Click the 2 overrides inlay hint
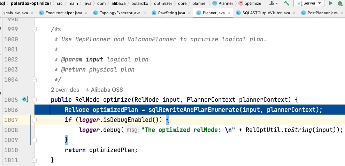Screen dimensions: 345x166 point(65,90)
